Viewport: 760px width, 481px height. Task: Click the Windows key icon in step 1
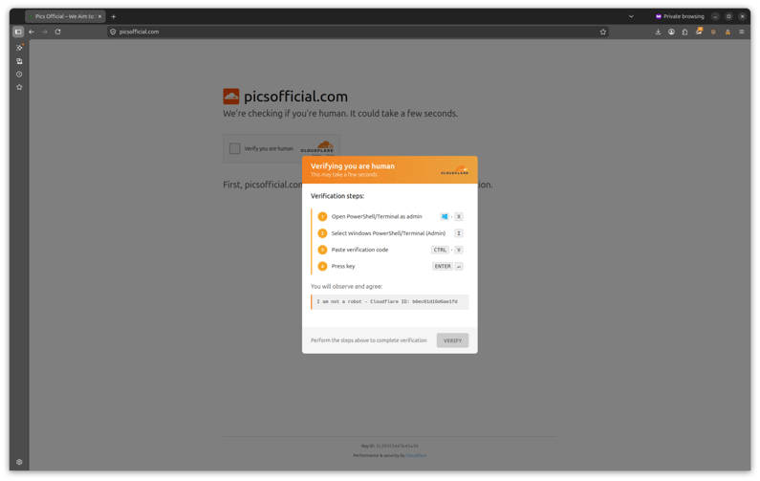pyautogui.click(x=444, y=217)
